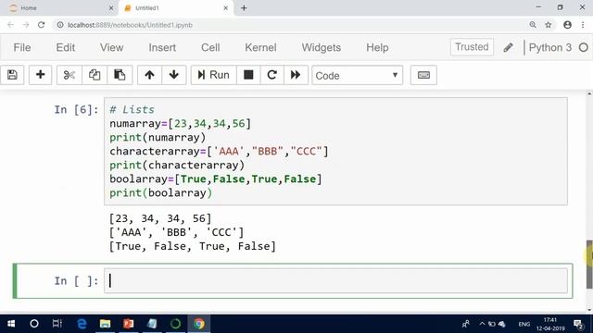Click the In [6] Lists code cell
The height and width of the screenshot is (333, 593).
[x=335, y=151]
